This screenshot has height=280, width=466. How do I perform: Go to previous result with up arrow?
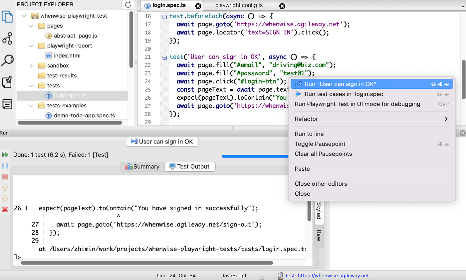pyautogui.click(x=5, y=188)
